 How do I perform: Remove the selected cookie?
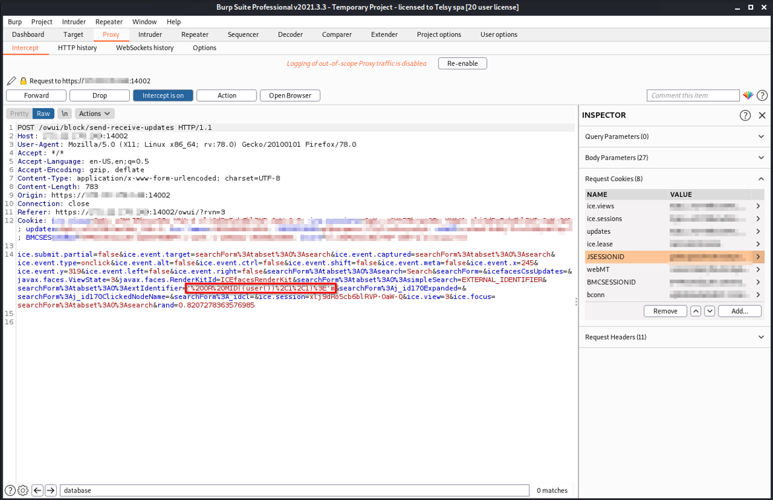tap(665, 311)
